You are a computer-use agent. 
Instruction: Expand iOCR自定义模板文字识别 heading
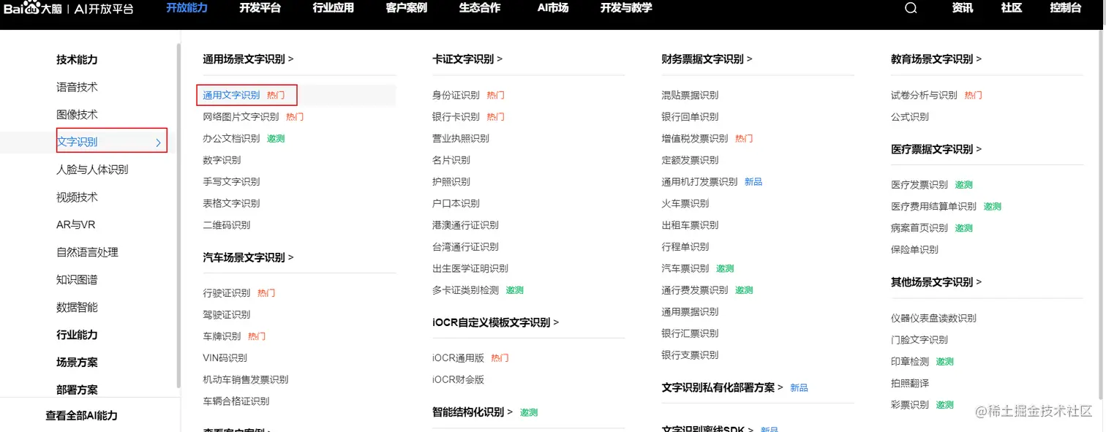495,322
